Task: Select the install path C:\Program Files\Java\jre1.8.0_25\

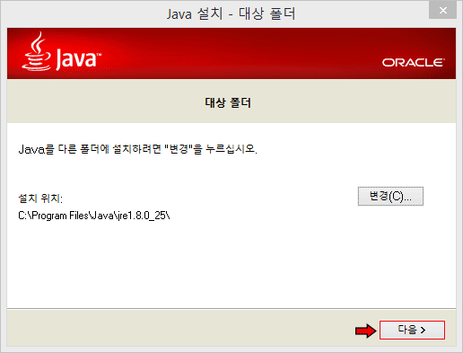Action: (x=94, y=216)
